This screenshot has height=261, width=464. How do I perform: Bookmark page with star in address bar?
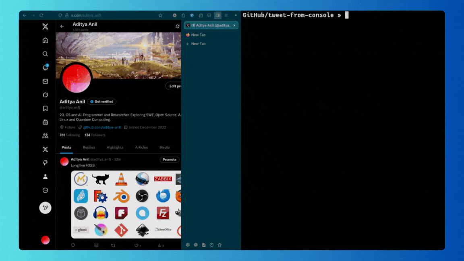160,15
